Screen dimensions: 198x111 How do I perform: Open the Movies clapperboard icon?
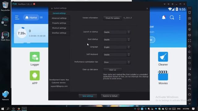tap(163, 75)
